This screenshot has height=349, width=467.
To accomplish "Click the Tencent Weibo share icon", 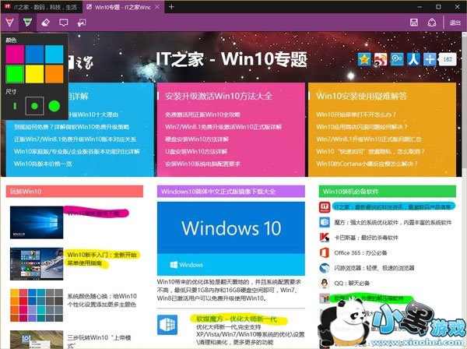I will coord(397,59).
